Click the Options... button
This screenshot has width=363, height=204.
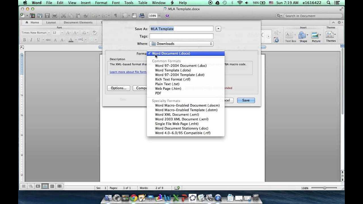pyautogui.click(x=119, y=88)
